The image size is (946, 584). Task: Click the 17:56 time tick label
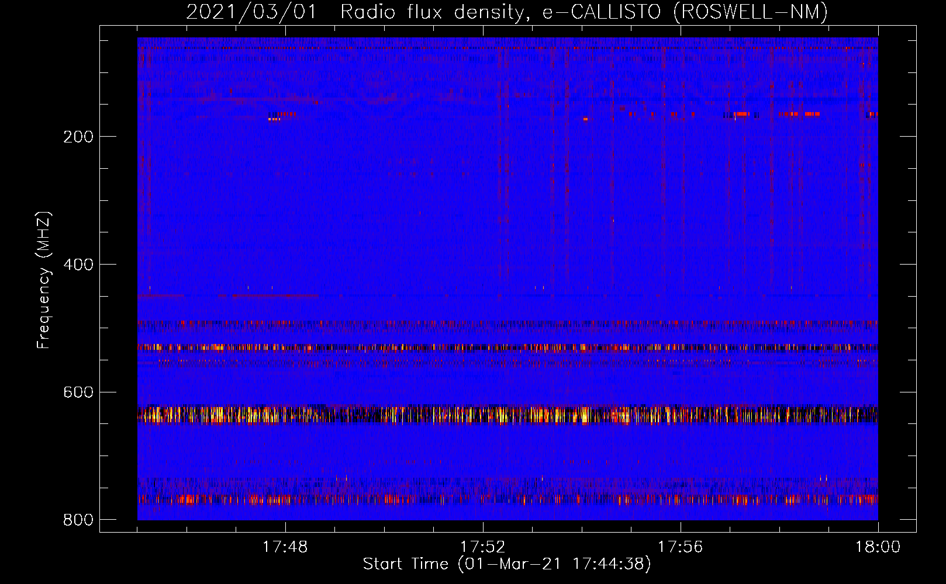tap(680, 547)
